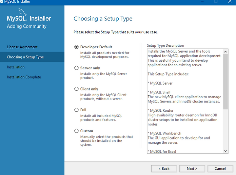Go to the Next > step
The height and width of the screenshot is (175, 236).
192,169
